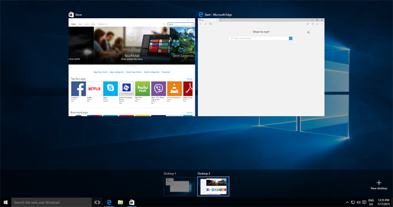393x207 pixels.
Task: Click the Task View button on taskbar
Action: 97,202
